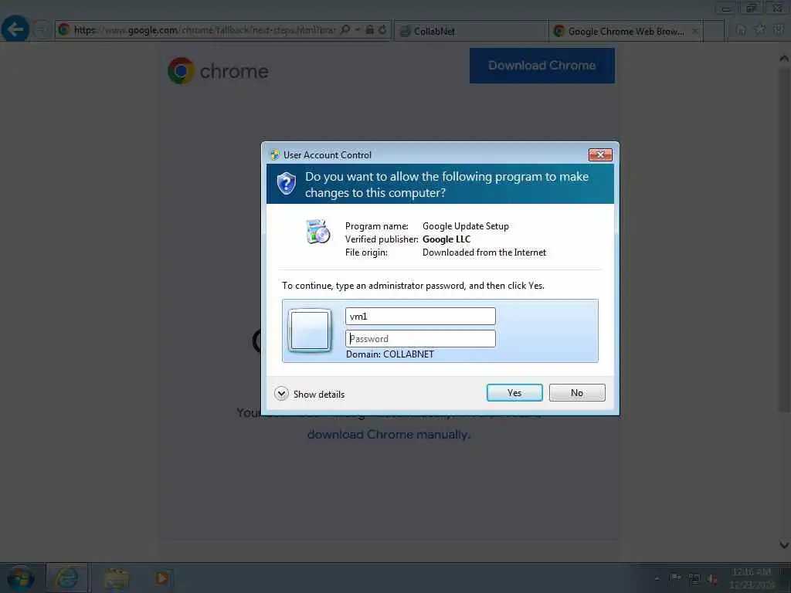The width and height of the screenshot is (791, 593).
Task: Open Windows Media Player from taskbar
Action: 162,578
